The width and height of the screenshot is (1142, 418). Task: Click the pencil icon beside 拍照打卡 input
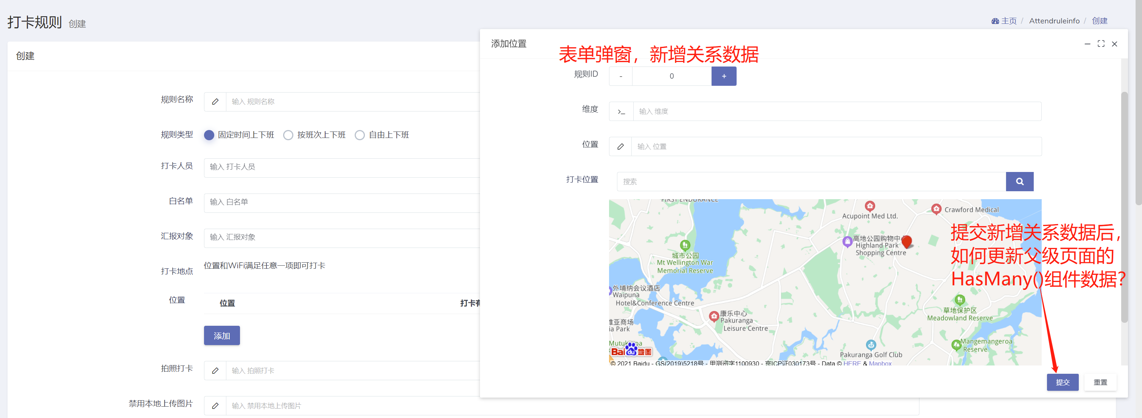pos(215,371)
